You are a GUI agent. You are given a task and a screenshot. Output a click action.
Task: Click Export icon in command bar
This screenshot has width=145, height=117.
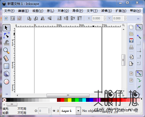(131, 64)
